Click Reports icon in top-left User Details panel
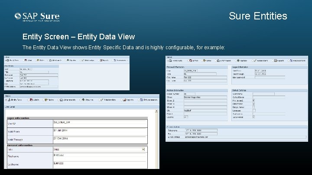This screenshot has height=175, width=312. coord(101,60)
